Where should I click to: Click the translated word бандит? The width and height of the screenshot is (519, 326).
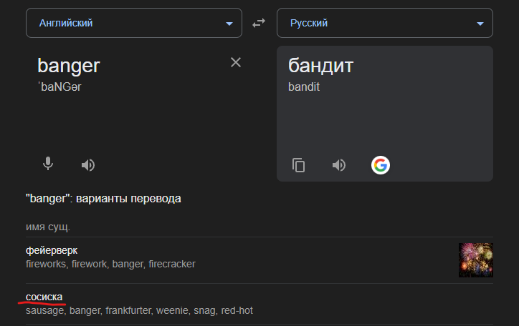321,66
